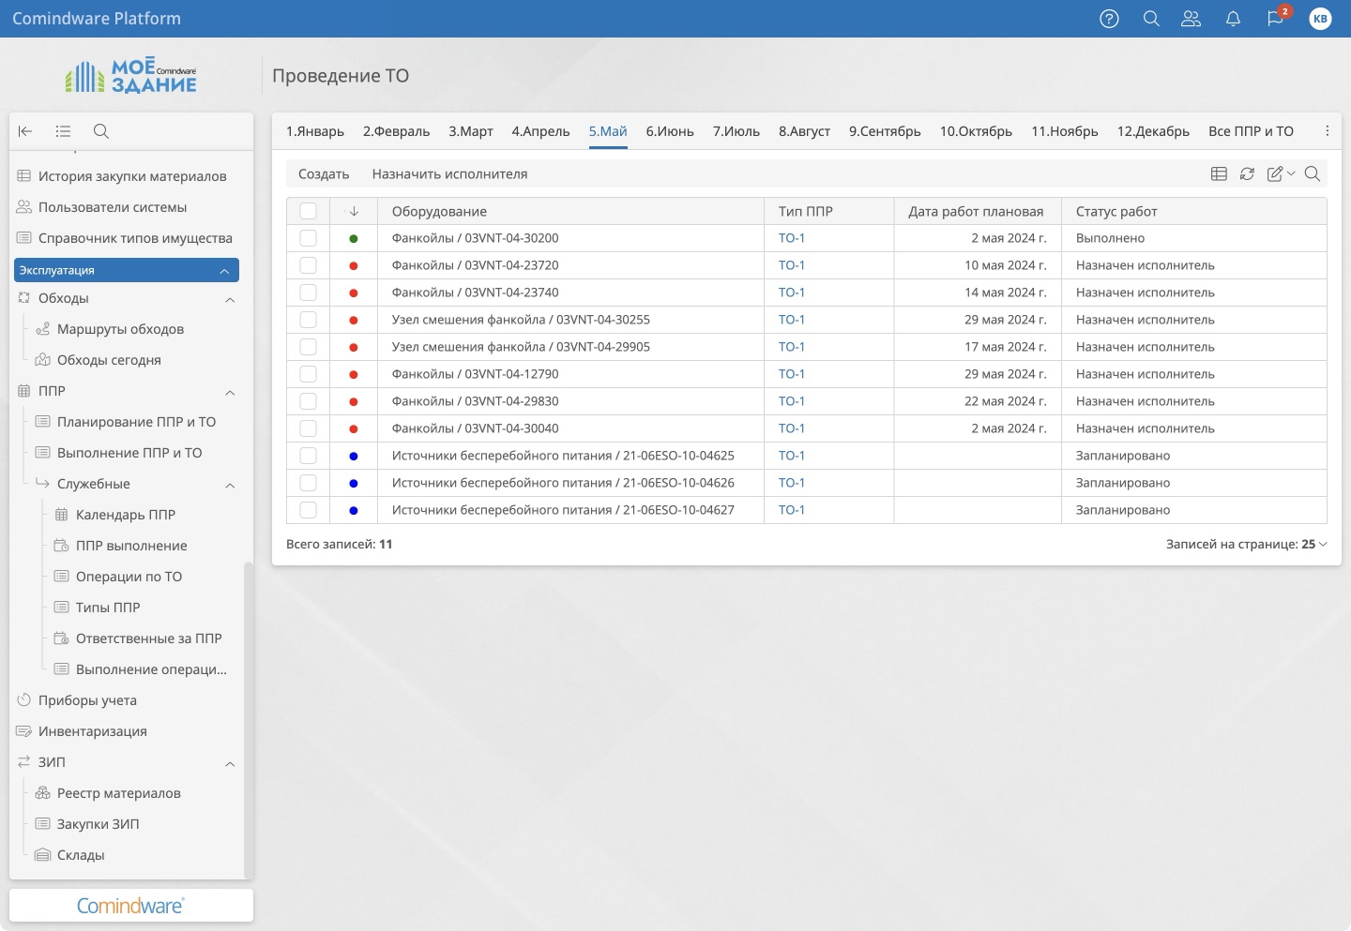Select all rows with header checkbox
The width and height of the screenshot is (1351, 931).
pyautogui.click(x=308, y=212)
